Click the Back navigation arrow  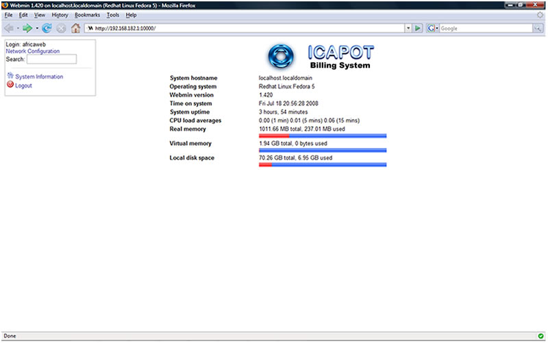(x=9, y=28)
